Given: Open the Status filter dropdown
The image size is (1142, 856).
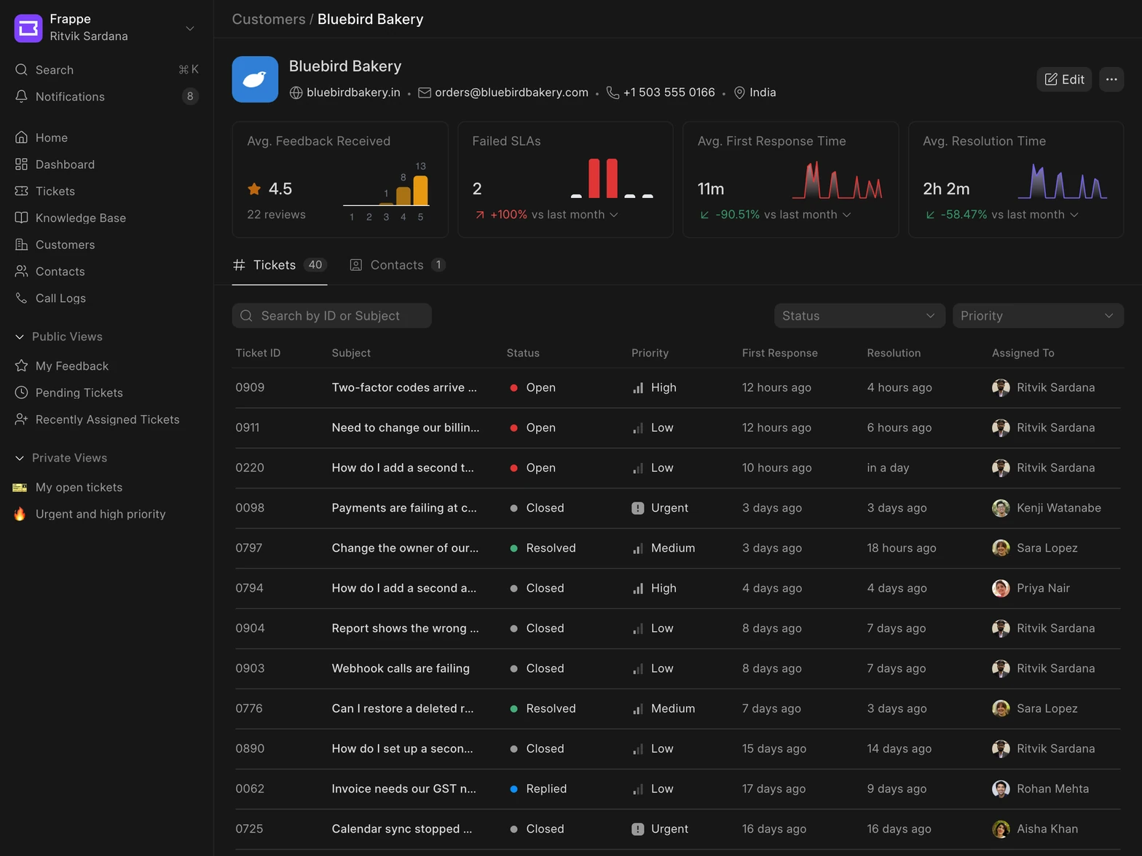Looking at the screenshot, I should [859, 316].
